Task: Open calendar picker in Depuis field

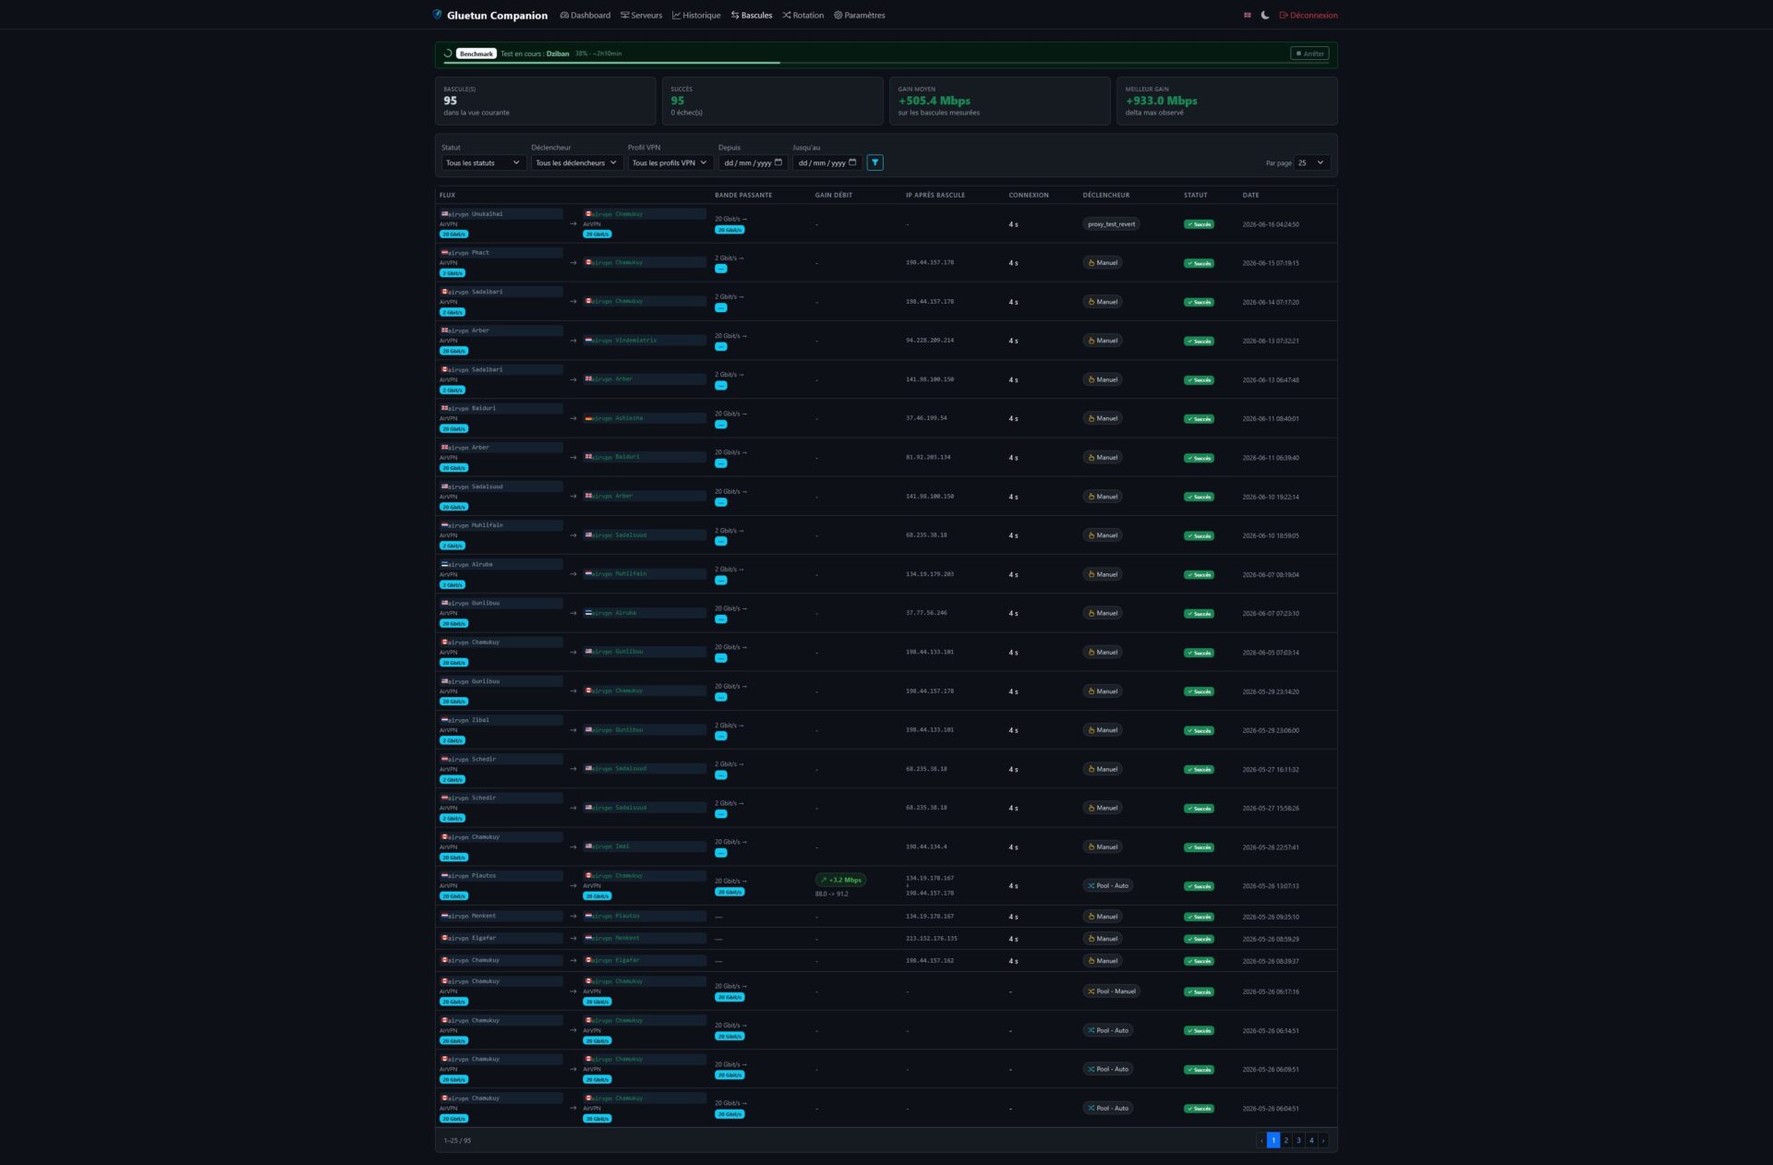Action: (x=778, y=162)
